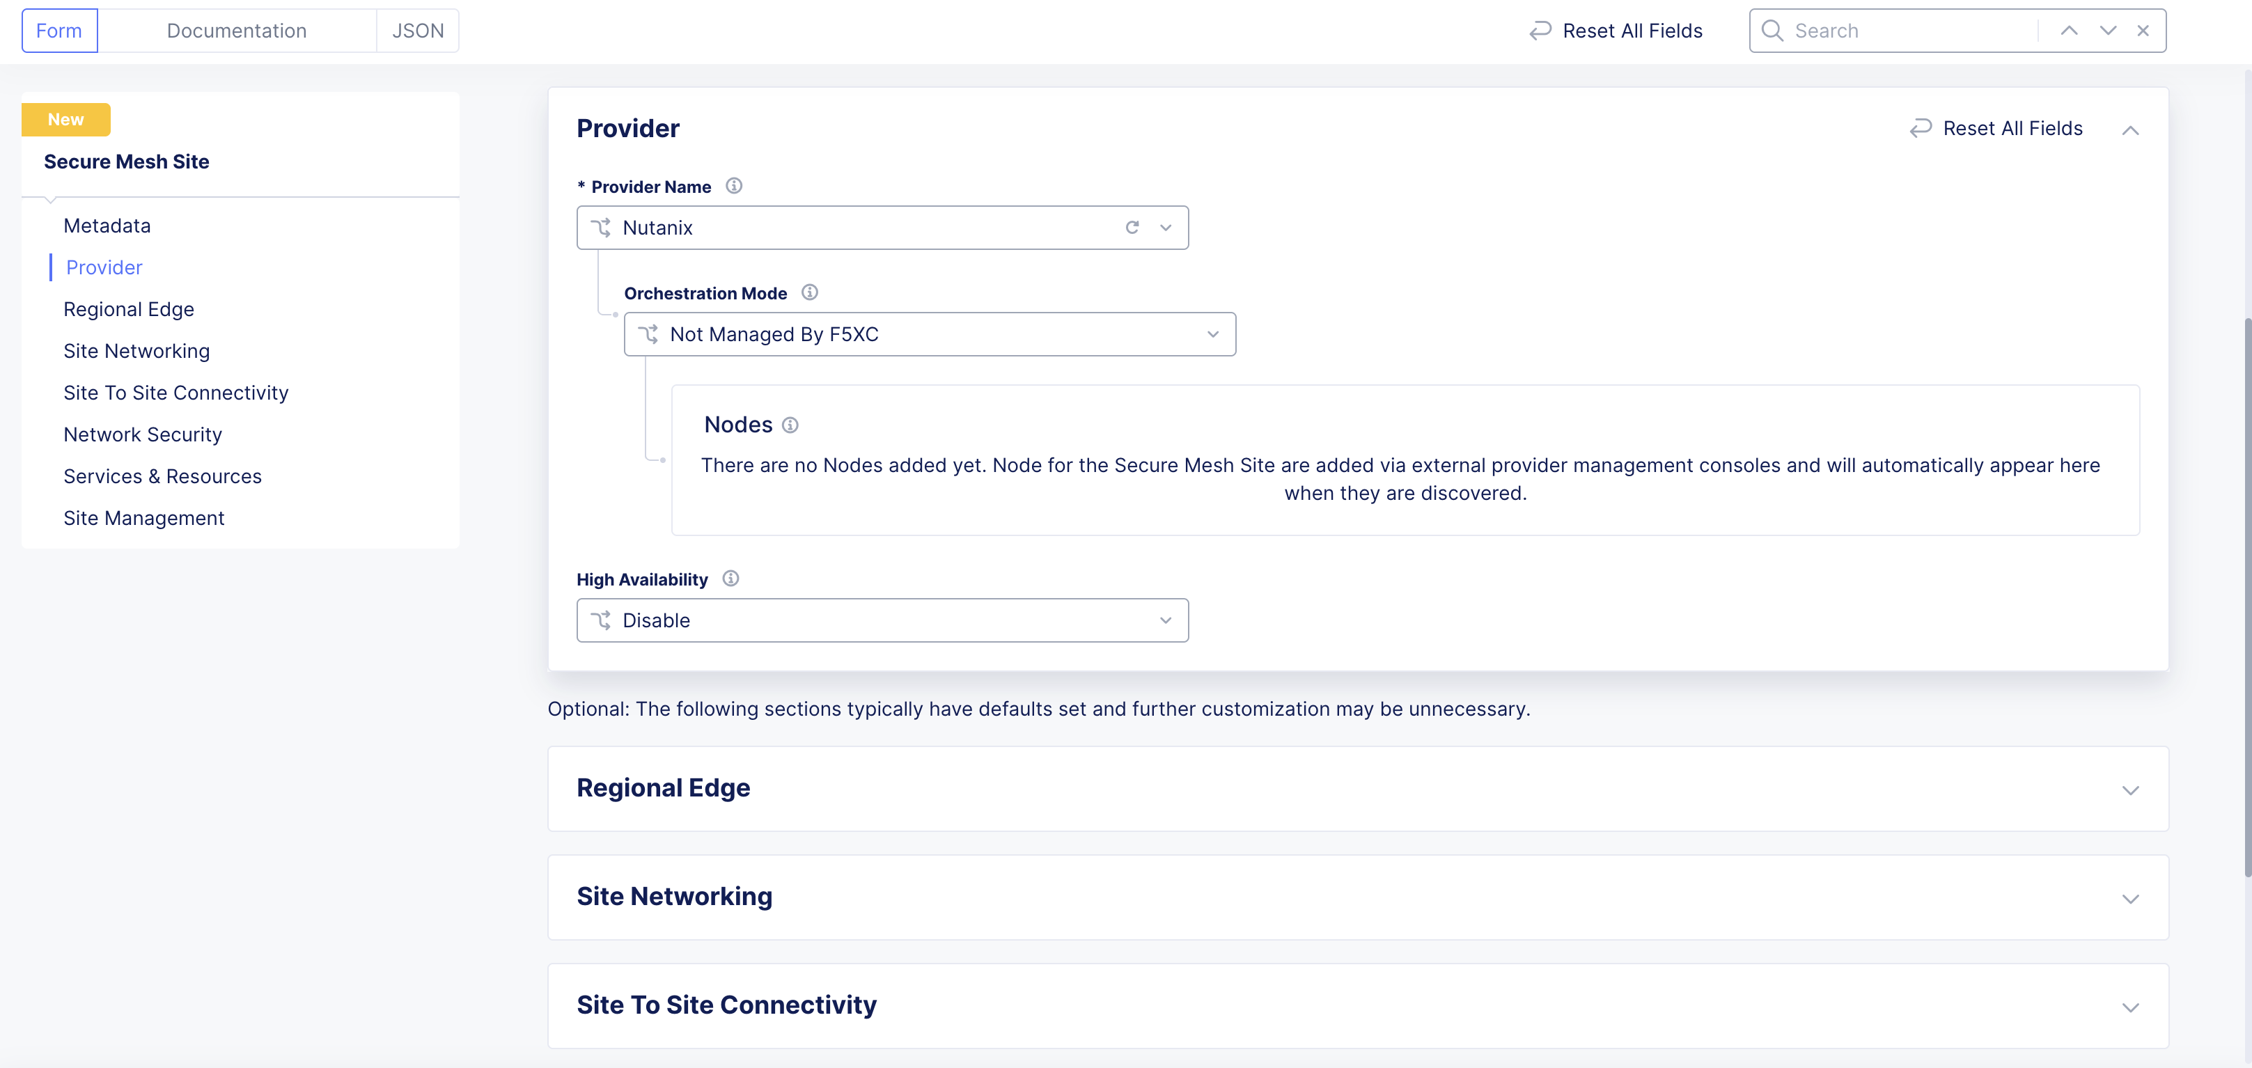Switch to the Documentation tab
This screenshot has width=2252, height=1068.
click(x=236, y=31)
